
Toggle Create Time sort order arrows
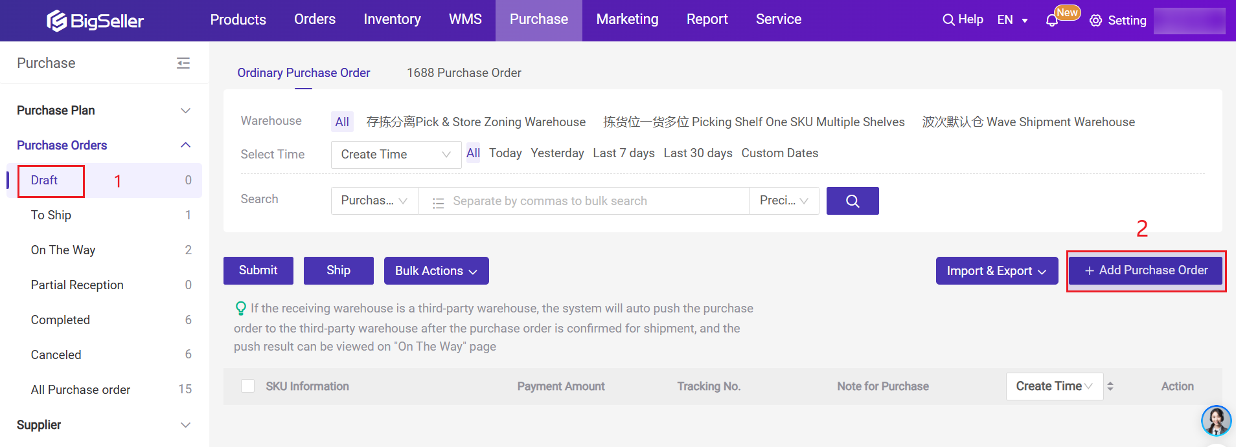pos(1110,386)
